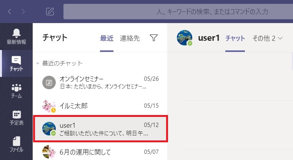The width and height of the screenshot is (293, 160).
Task: Select the user1 chat in the list
Action: 100,129
